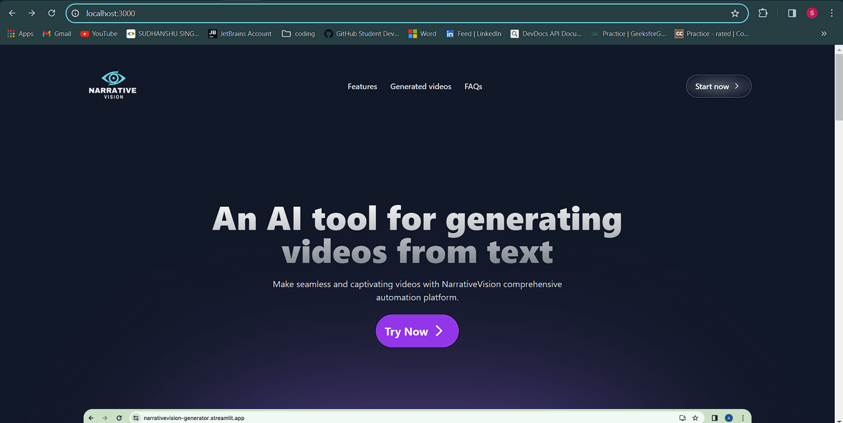
Task: Click narrativevision-generator.streamlit.app URL in embedded image
Action: click(x=194, y=418)
